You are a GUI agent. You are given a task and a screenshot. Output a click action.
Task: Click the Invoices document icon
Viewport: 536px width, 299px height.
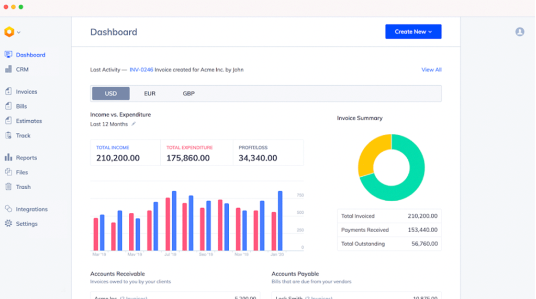pyautogui.click(x=8, y=91)
